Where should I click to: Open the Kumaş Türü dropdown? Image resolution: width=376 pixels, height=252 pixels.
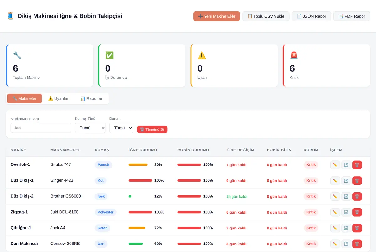pyautogui.click(x=90, y=128)
